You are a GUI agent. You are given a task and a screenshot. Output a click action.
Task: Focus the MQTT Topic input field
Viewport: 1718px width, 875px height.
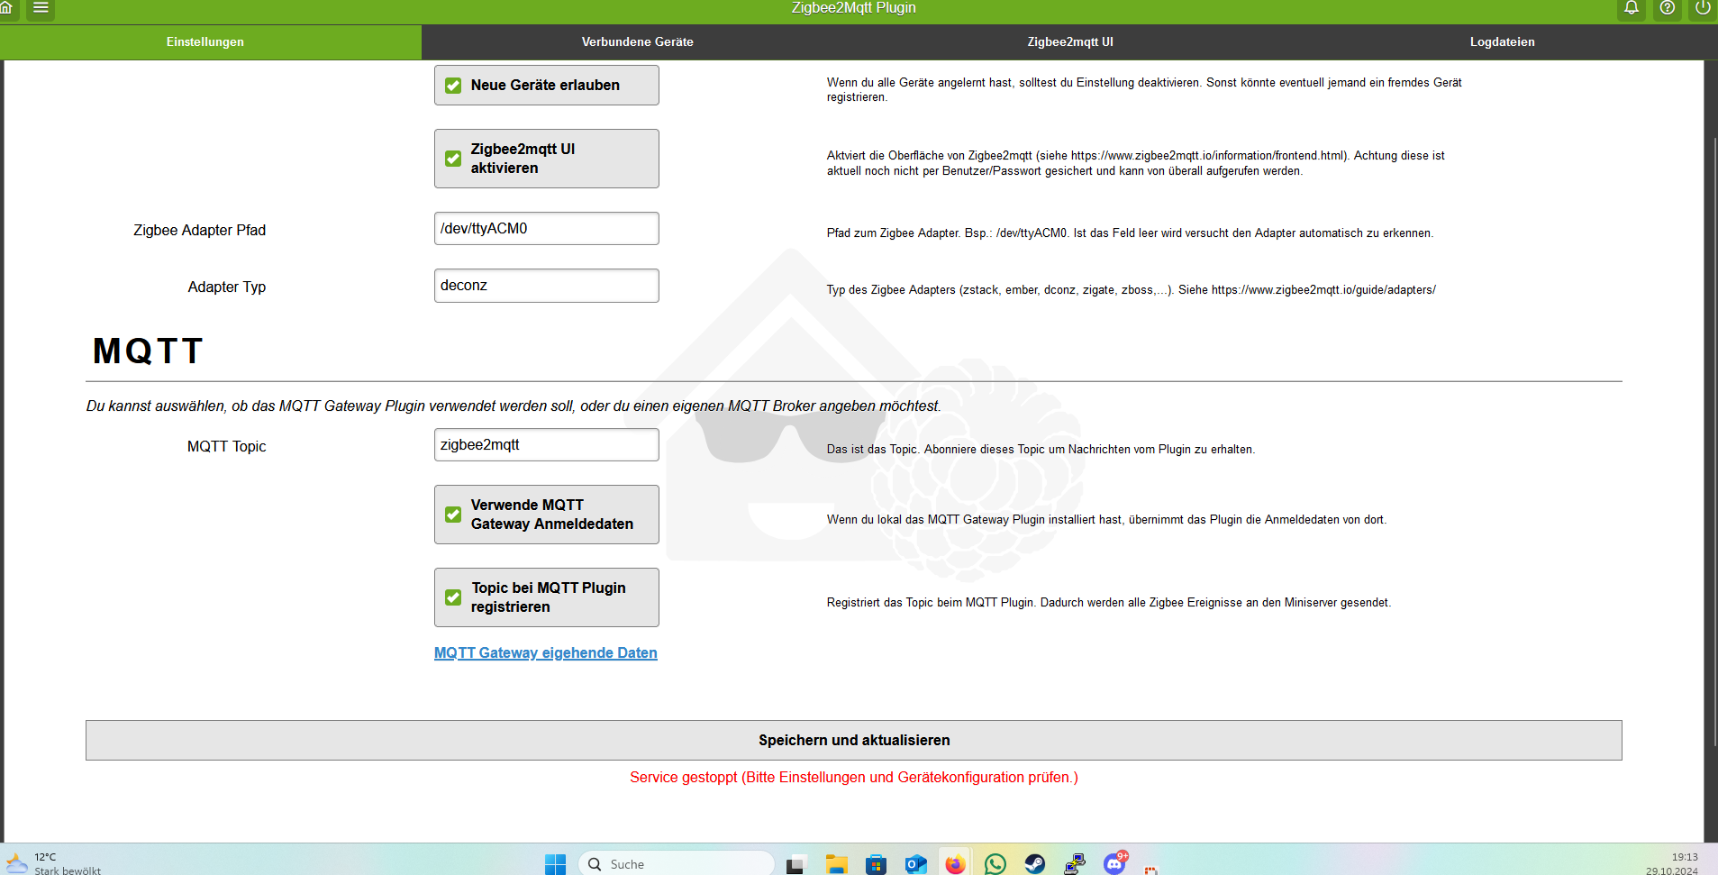pos(547,445)
